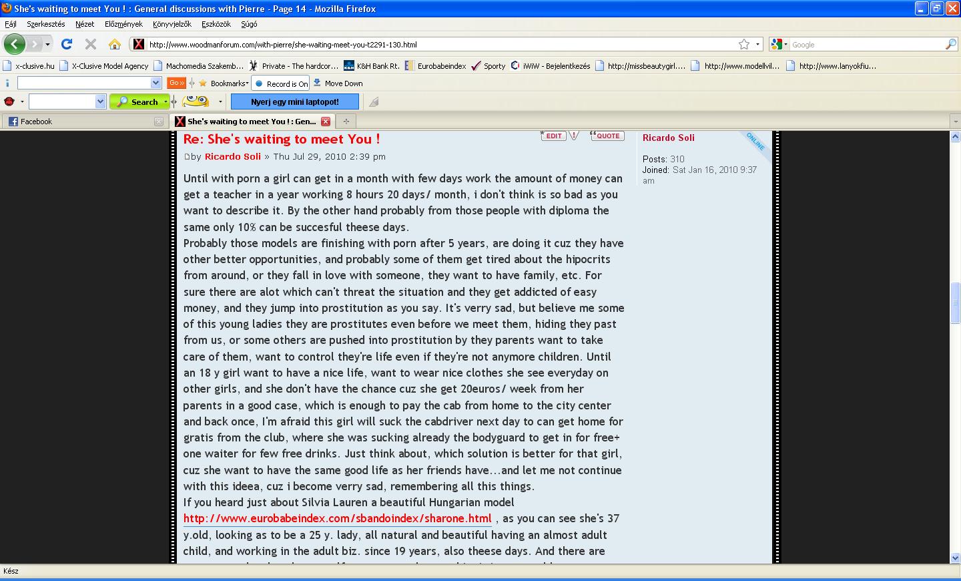961x581 pixels.
Task: Toggle the Record is On button
Action: 282,83
